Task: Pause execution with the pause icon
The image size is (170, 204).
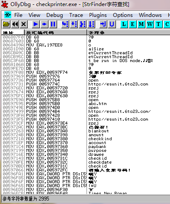Action: (53, 24)
